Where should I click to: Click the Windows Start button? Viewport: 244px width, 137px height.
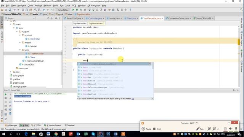tap(3, 134)
